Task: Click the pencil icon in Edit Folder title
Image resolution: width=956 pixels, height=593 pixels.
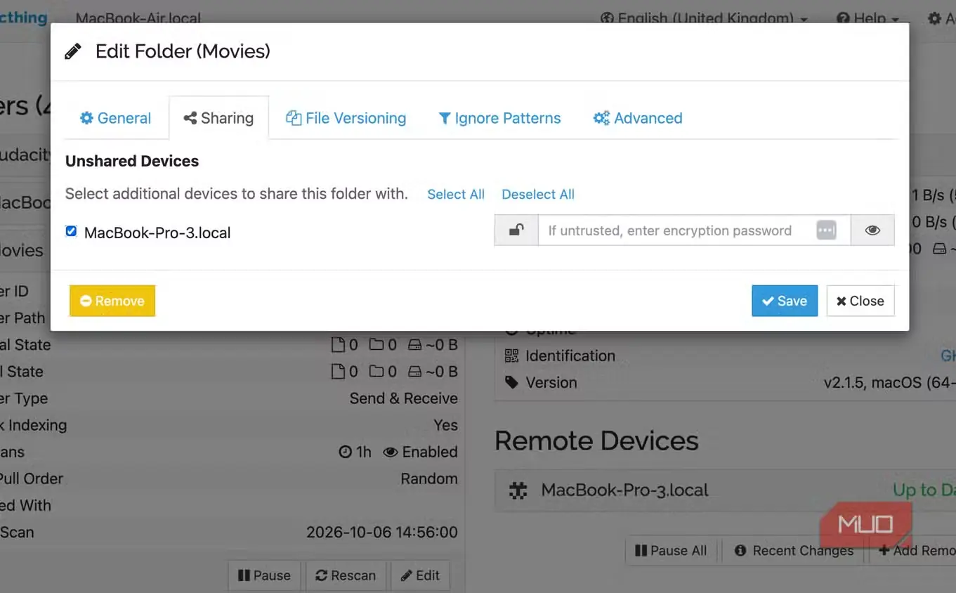Action: tap(73, 51)
